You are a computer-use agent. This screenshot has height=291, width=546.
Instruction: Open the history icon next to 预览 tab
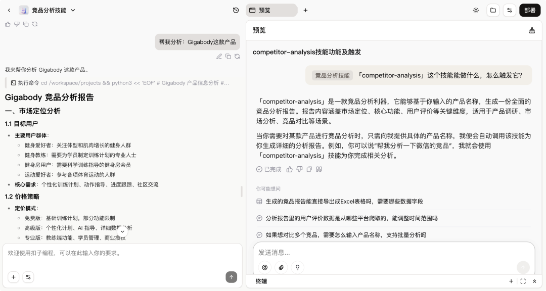235,10
